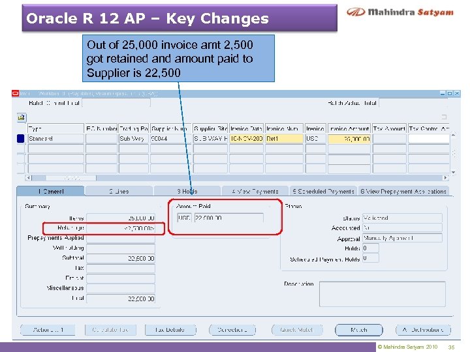
Task: Click the Holds count field
Action: click(x=371, y=248)
